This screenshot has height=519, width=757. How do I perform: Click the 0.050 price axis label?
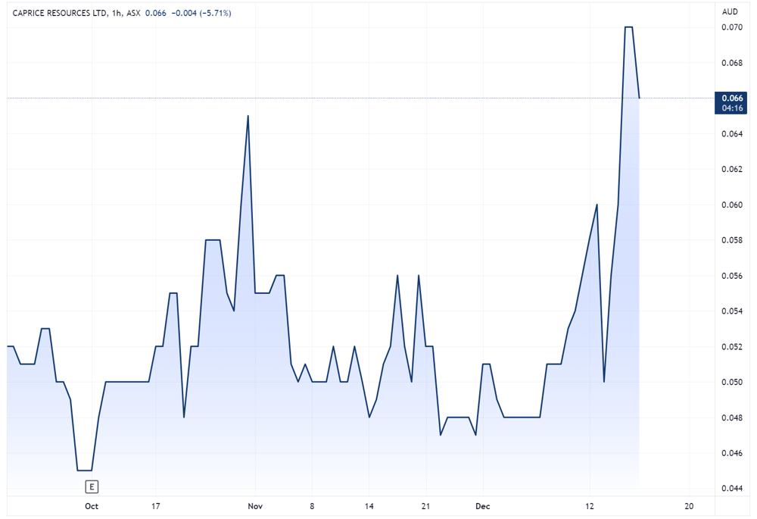pyautogui.click(x=732, y=383)
